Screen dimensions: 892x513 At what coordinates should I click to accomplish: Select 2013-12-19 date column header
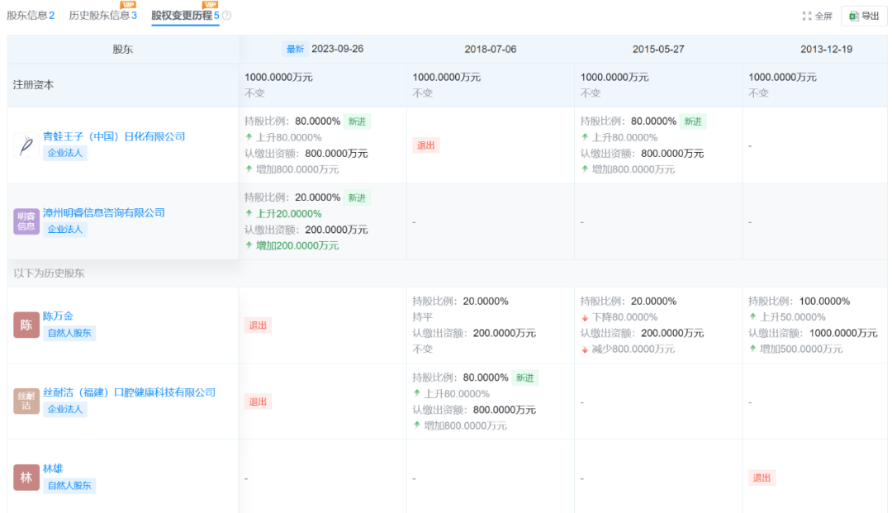pos(826,49)
